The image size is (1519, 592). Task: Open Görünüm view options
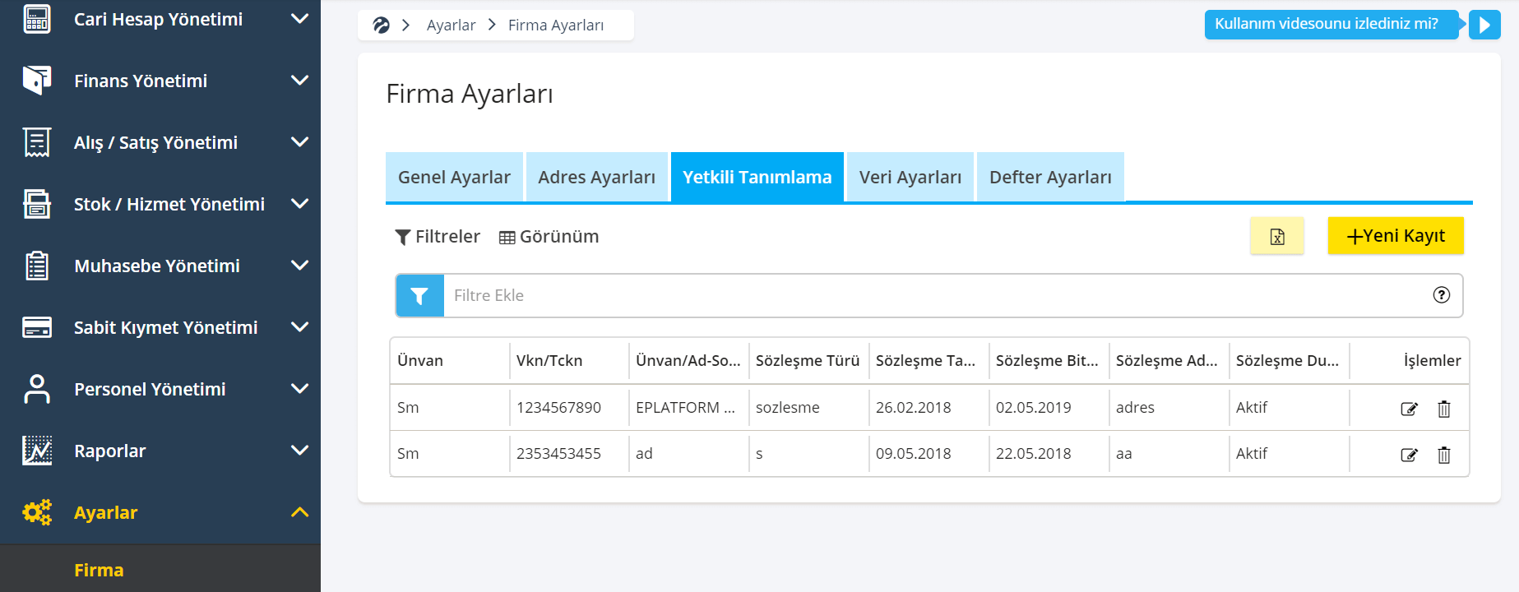pos(549,237)
